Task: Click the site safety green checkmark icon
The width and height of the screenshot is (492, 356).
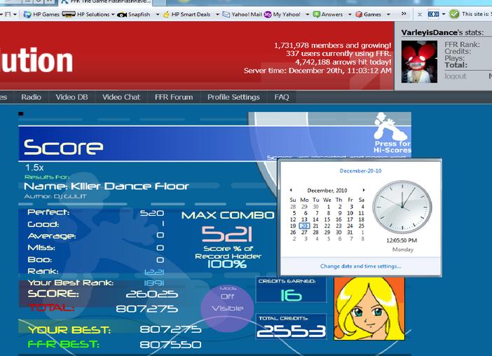Action: 454,14
